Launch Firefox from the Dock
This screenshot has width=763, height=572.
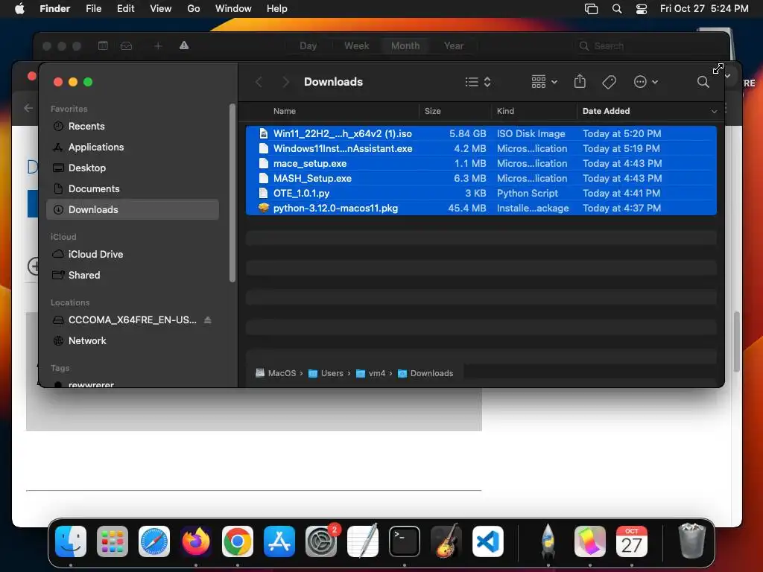(x=196, y=541)
